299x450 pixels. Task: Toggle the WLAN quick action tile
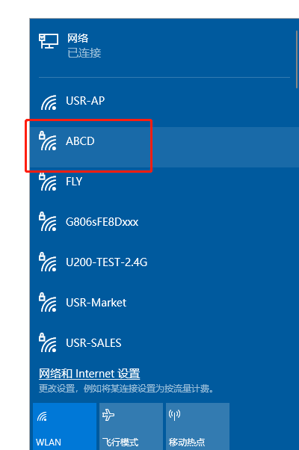[64, 427]
